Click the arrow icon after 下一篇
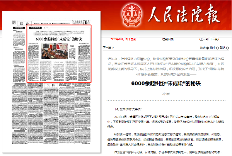Viewport: 232px width, 156px height. tap(113, 48)
